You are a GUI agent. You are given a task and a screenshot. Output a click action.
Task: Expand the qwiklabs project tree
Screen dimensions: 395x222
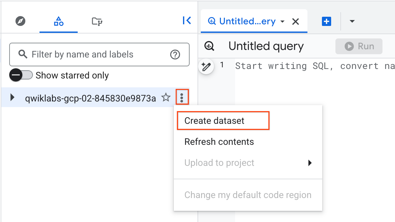(12, 97)
